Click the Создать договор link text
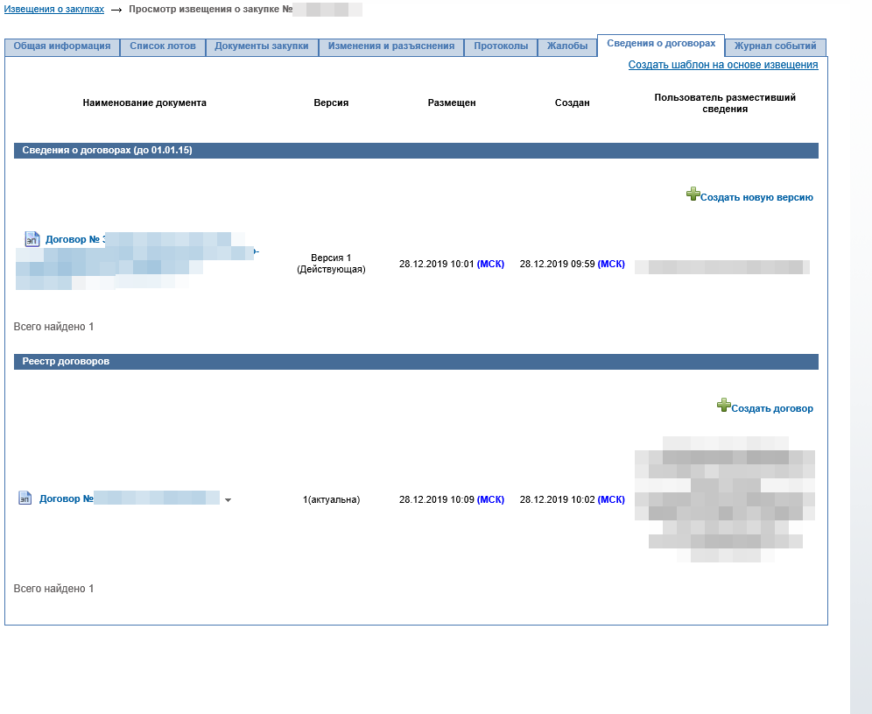The image size is (872, 714). pos(772,408)
